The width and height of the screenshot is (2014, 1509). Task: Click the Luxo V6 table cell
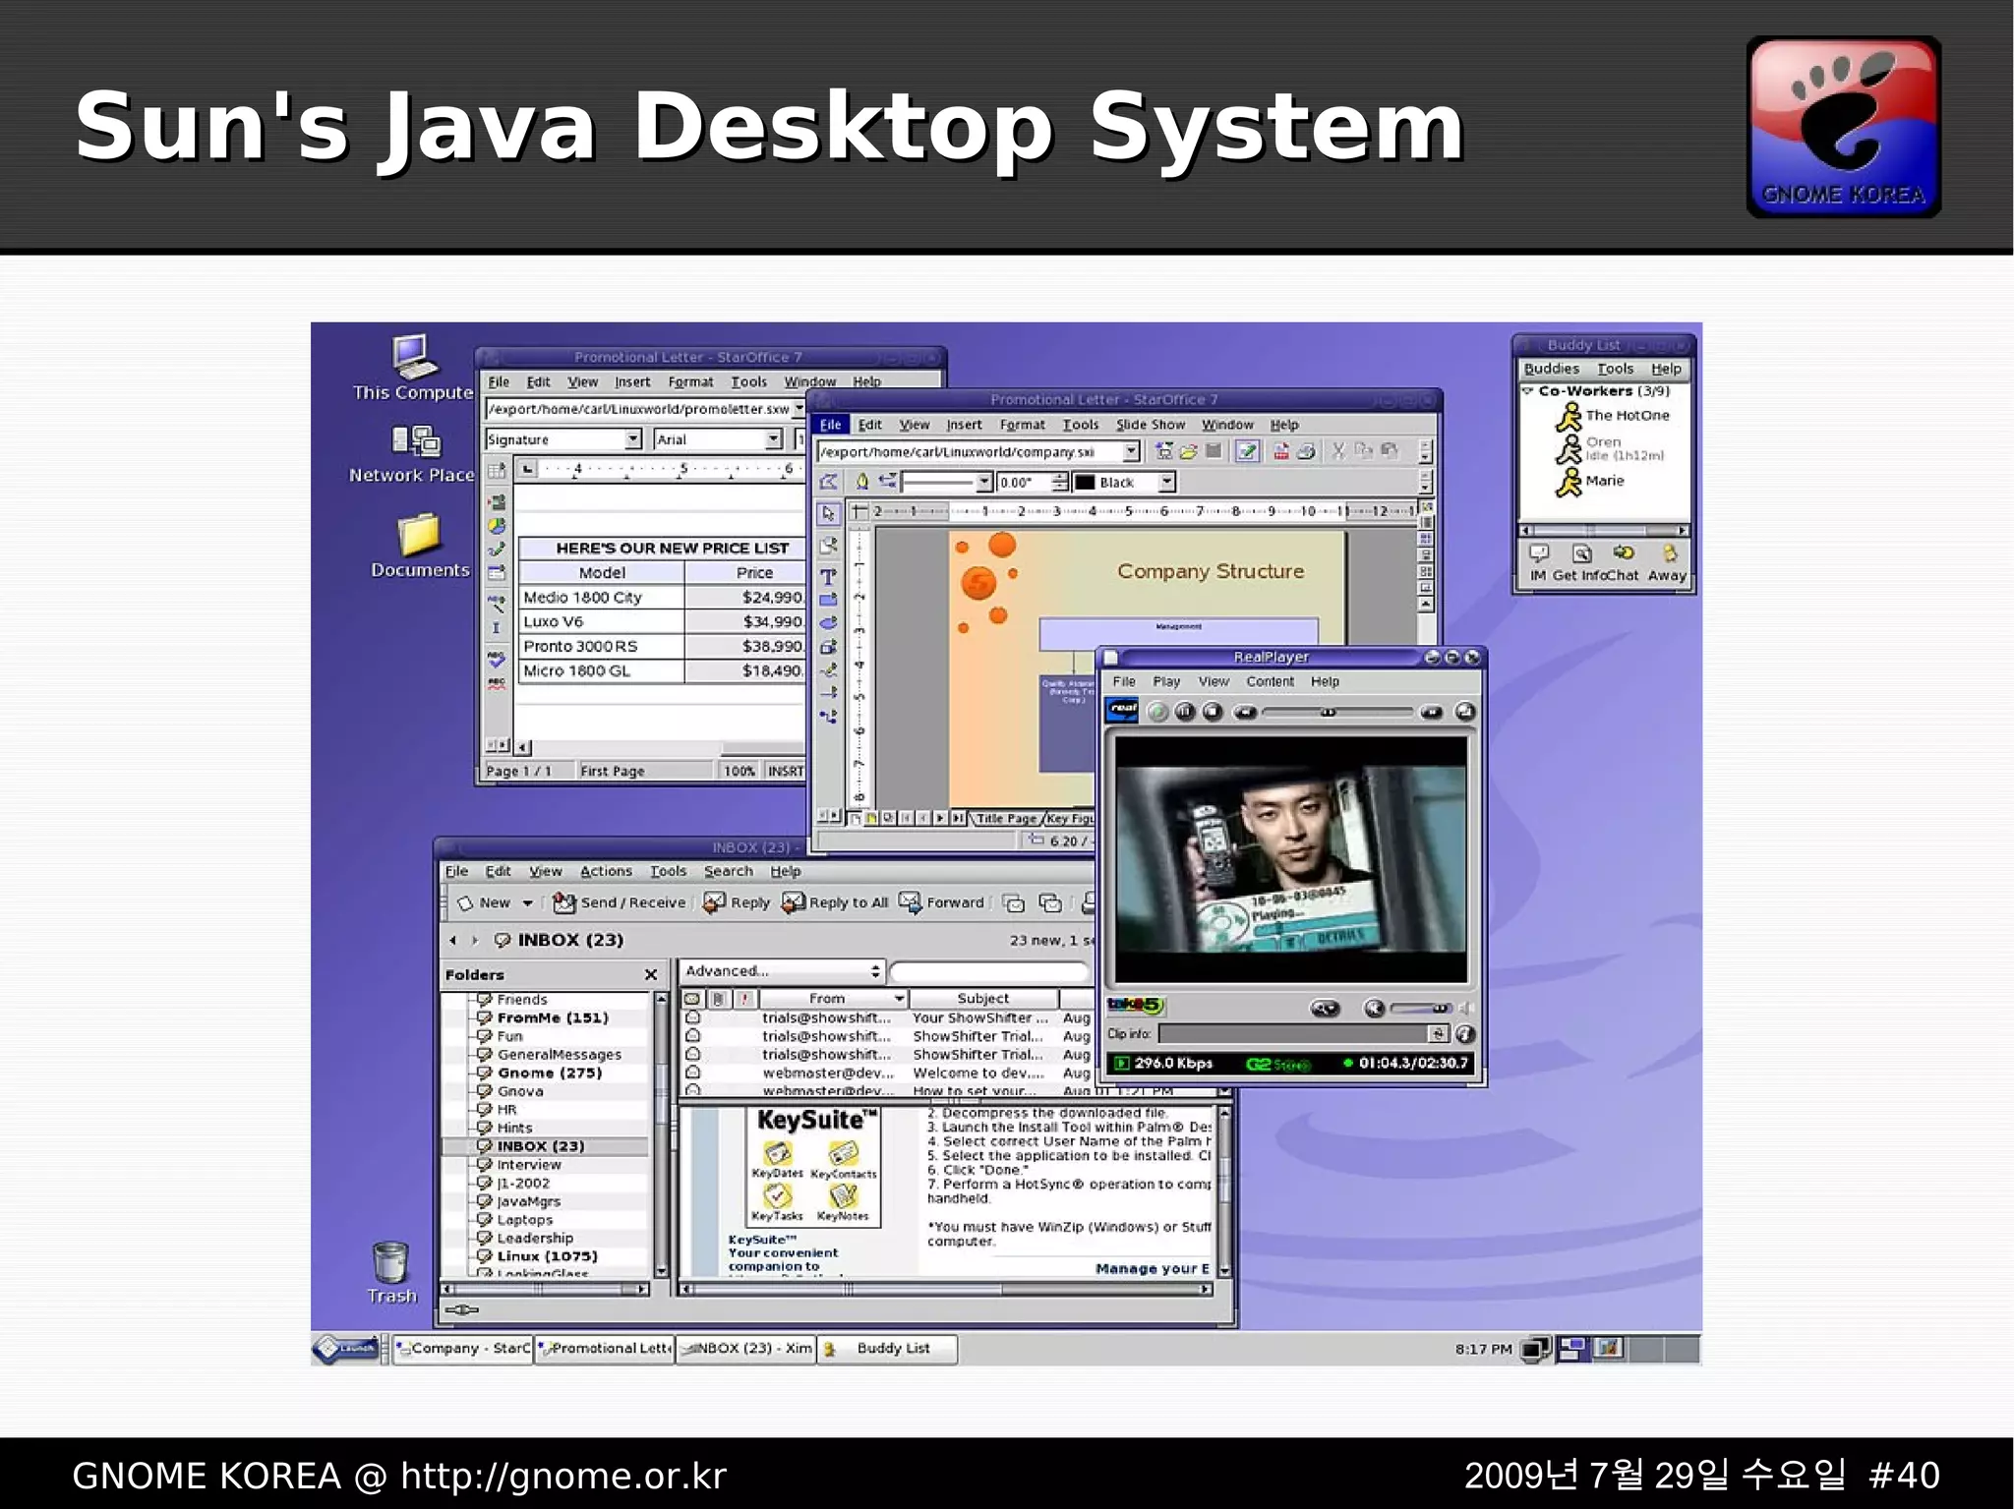(602, 621)
